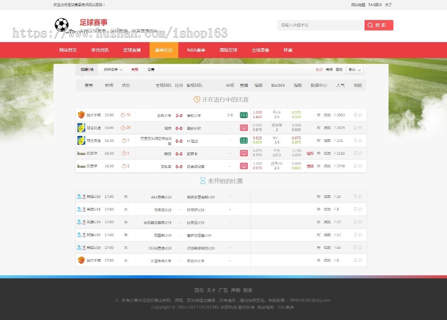Open 足球直播 in the navigation bar
This screenshot has width=447, height=320.
tap(132, 50)
